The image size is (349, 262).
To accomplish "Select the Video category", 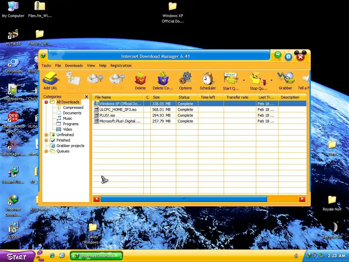I will tap(67, 129).
